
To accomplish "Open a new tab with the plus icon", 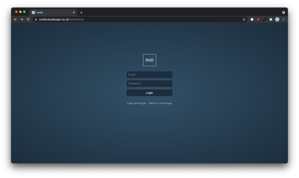I will pos(81,12).
